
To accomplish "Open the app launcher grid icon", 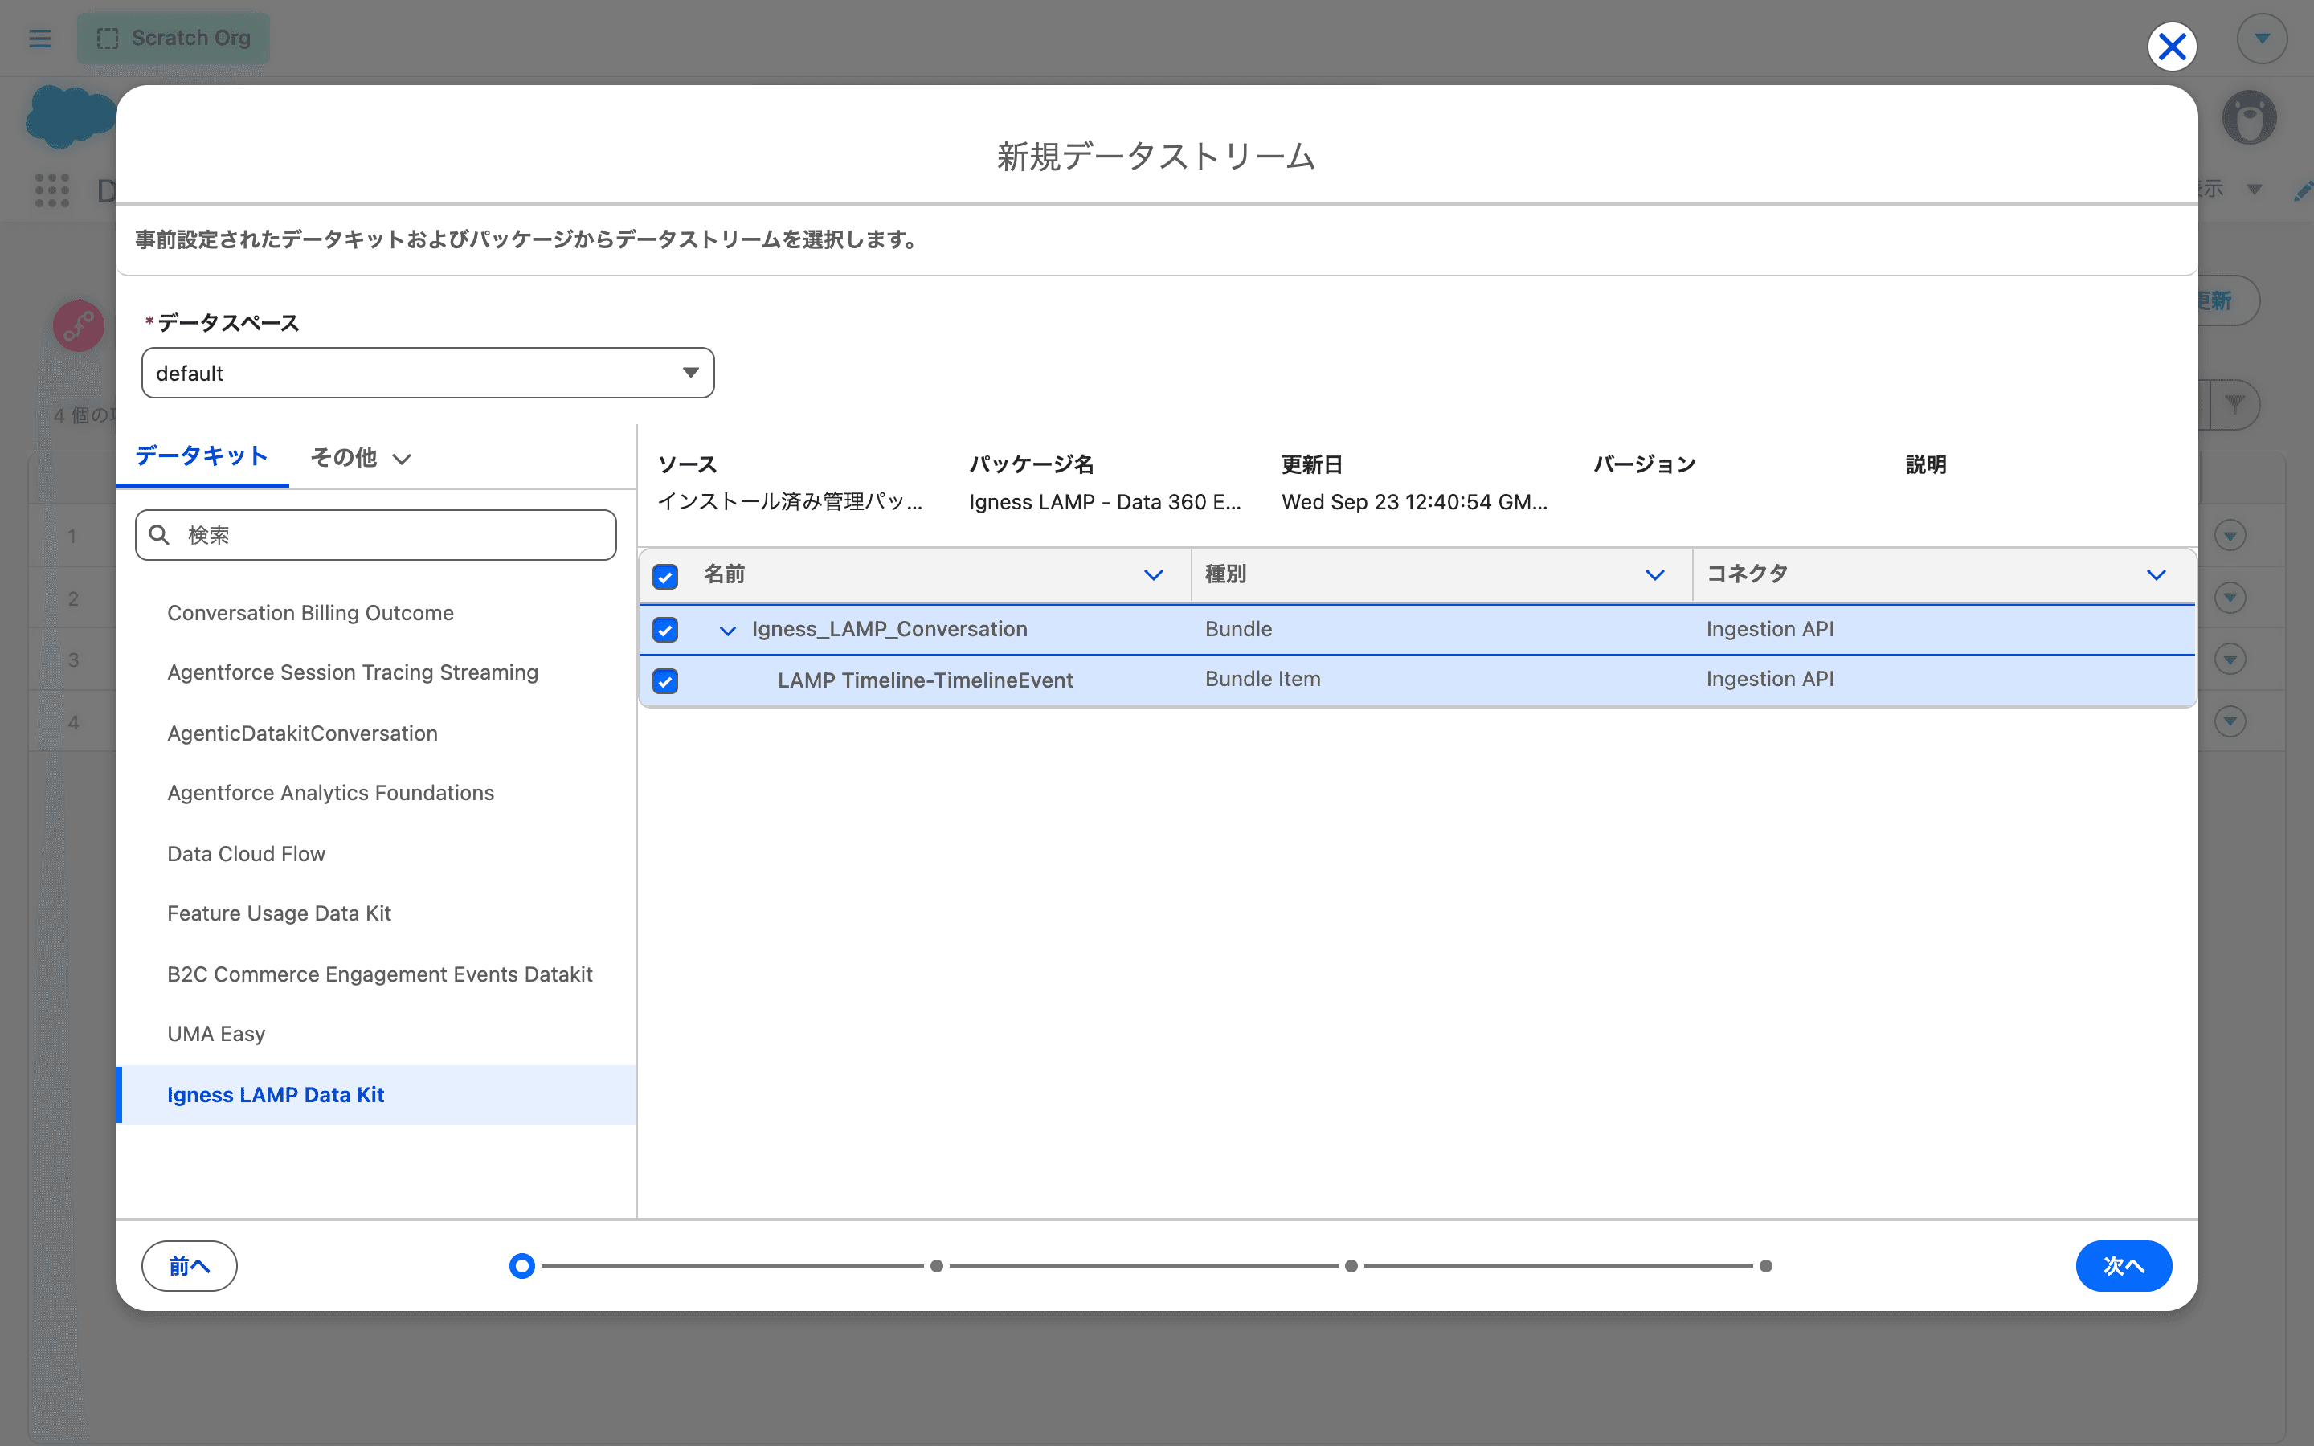I will (x=52, y=190).
